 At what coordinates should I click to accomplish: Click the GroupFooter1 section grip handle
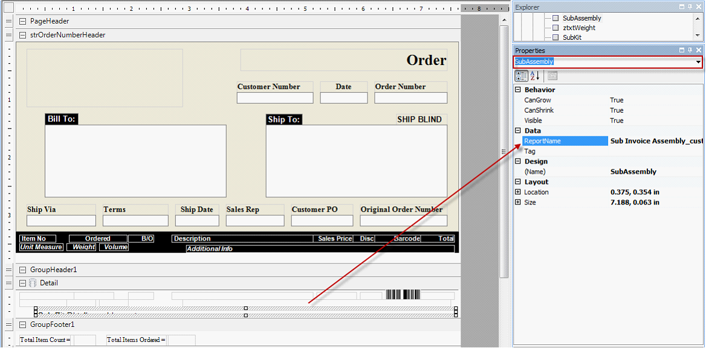tap(8, 324)
